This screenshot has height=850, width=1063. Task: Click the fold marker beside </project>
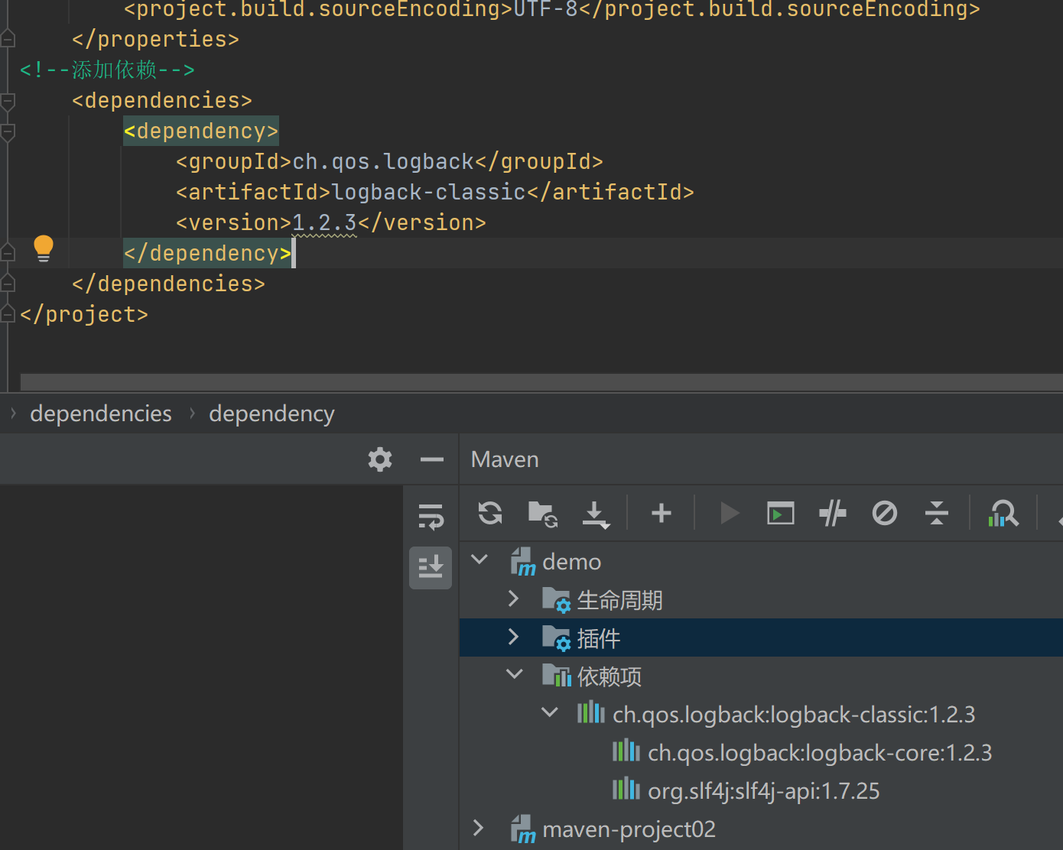pos(8,314)
